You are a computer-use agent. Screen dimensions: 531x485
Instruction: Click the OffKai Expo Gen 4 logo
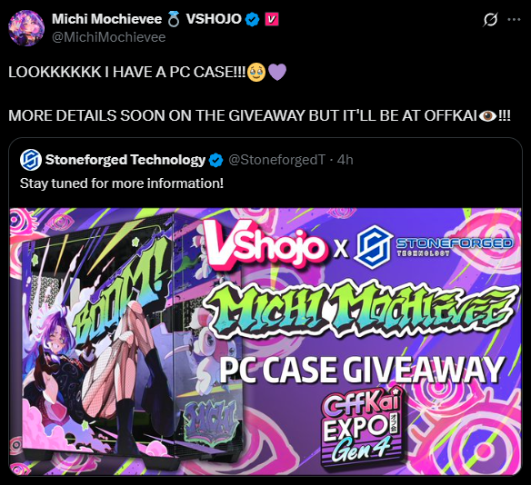click(x=362, y=429)
